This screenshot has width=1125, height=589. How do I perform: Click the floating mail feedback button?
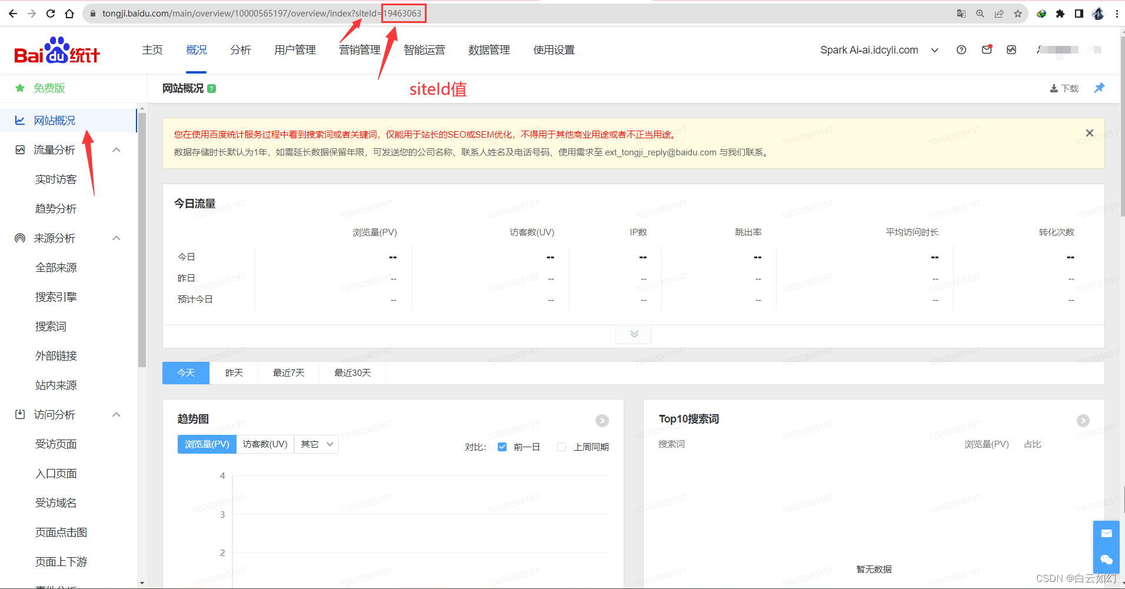(x=1107, y=534)
